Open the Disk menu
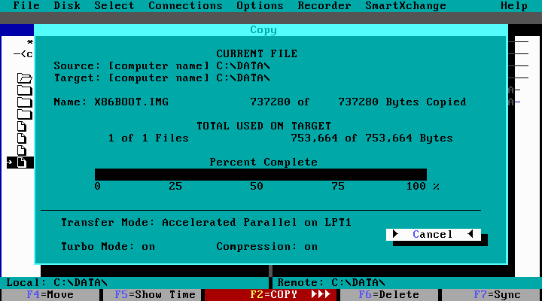Screen dimensions: 542x301 (x=67, y=5)
